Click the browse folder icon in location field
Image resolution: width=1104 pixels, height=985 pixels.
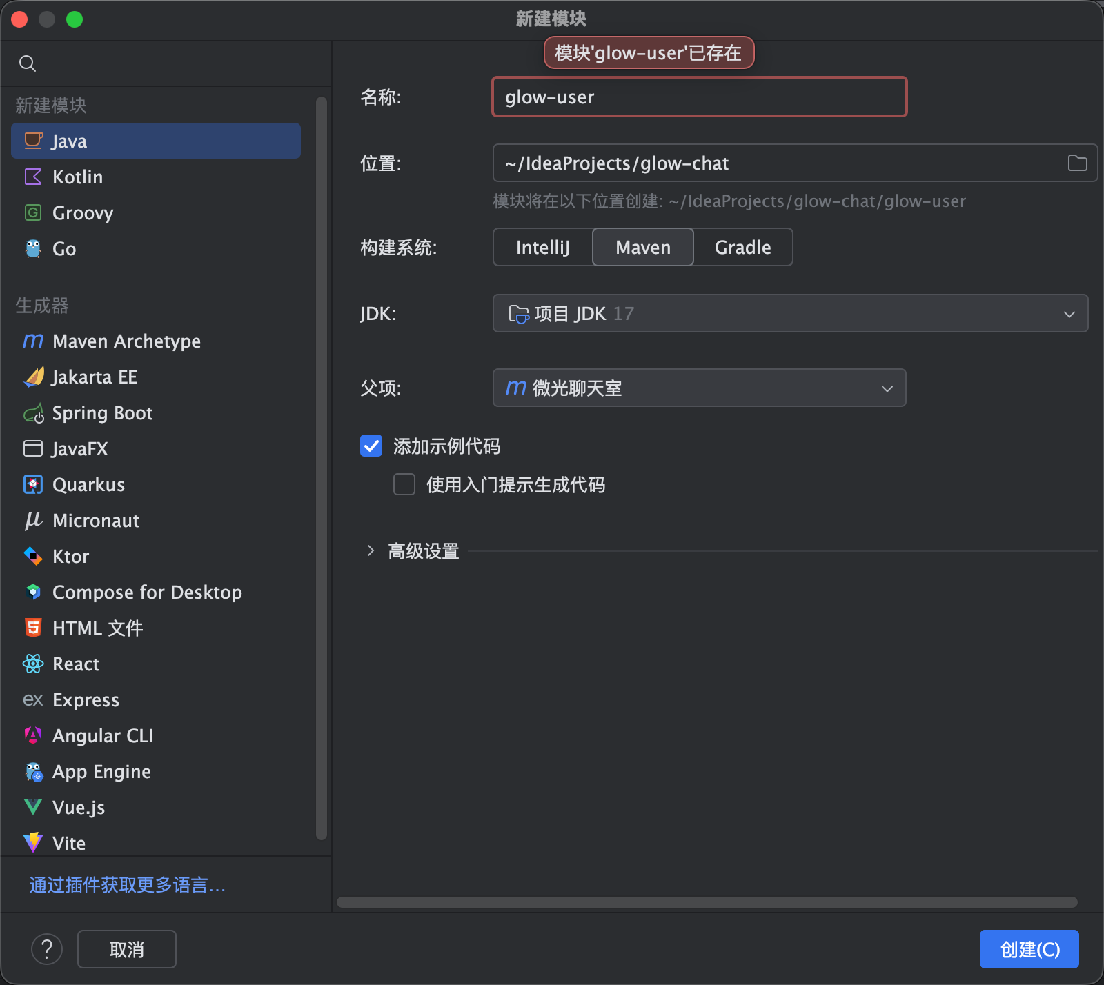coord(1077,163)
